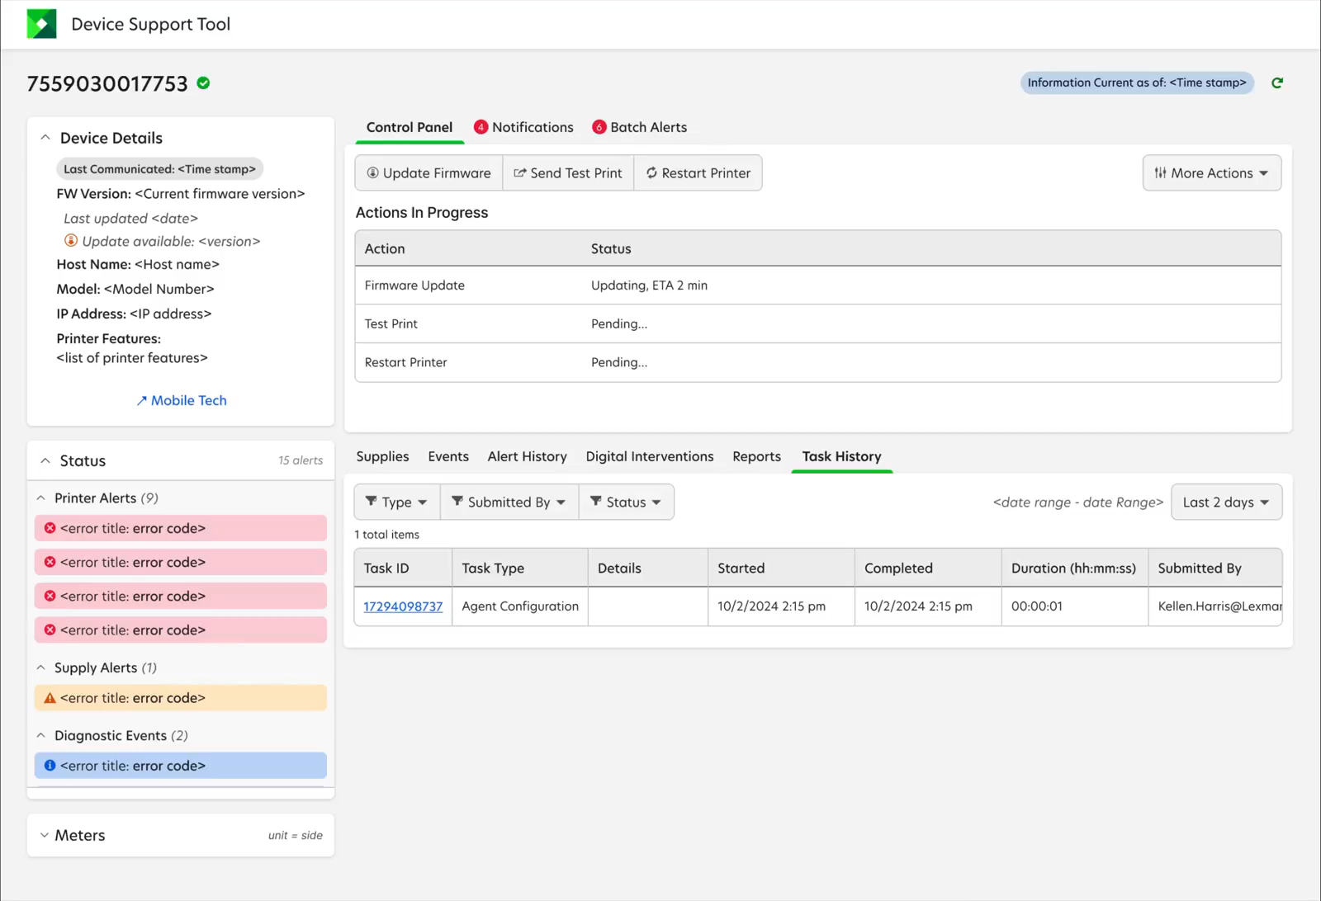Click the Restart Printer button
Viewport: 1321px width, 901px height.
click(698, 173)
